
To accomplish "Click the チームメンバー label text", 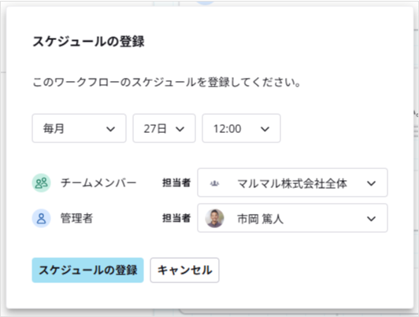I will point(98,183).
